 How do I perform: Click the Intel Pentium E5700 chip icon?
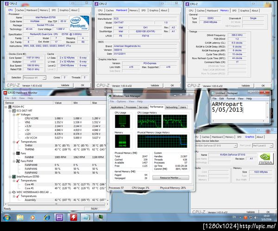14,177
